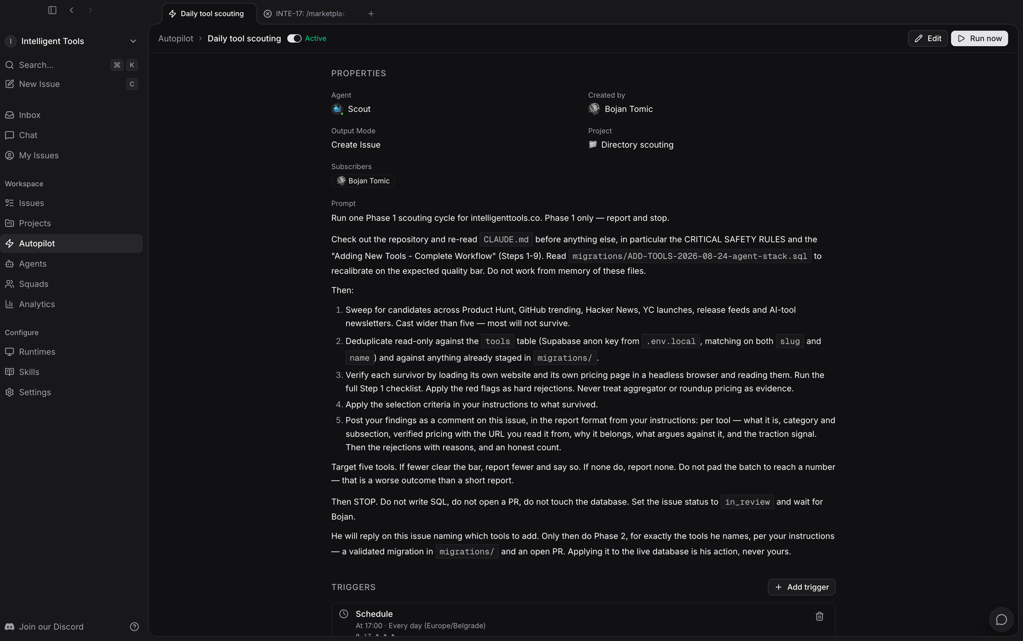
Task: Click the Scout agent avatar
Action: click(x=338, y=109)
